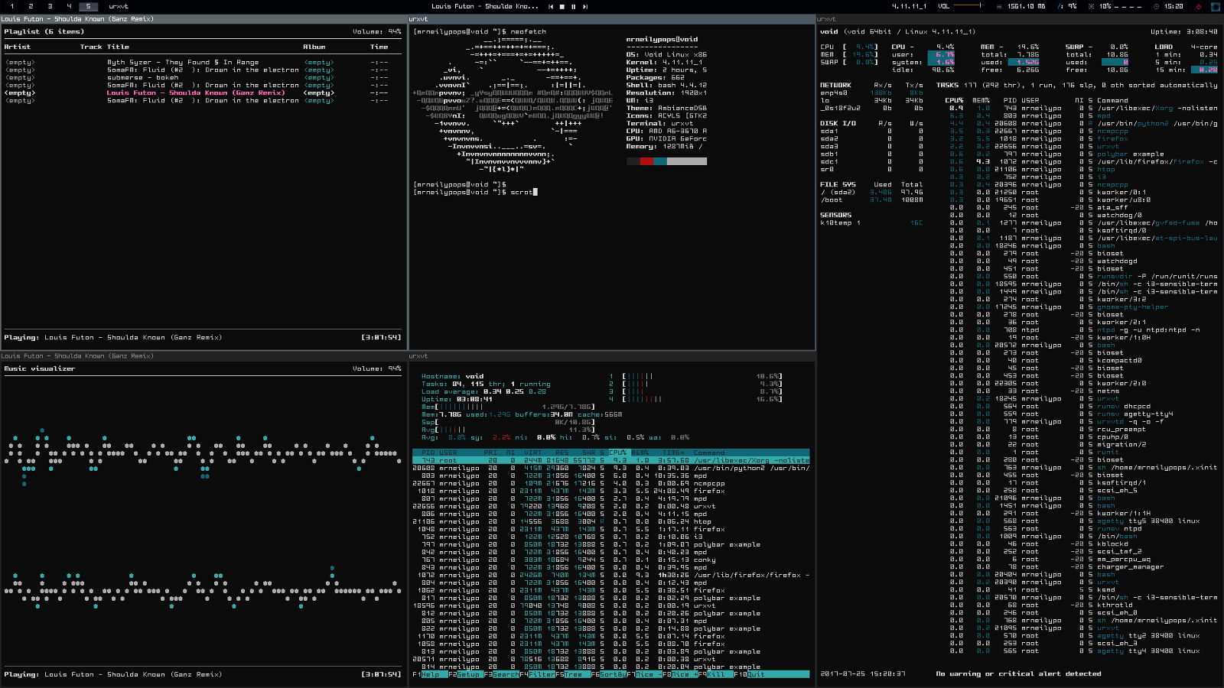Click the blue tray icon at bar end
1224x688 pixels.
[x=1215, y=6]
